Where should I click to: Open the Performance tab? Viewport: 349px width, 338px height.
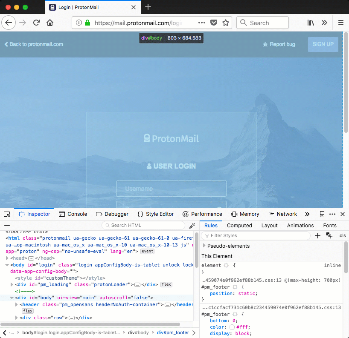(202, 214)
